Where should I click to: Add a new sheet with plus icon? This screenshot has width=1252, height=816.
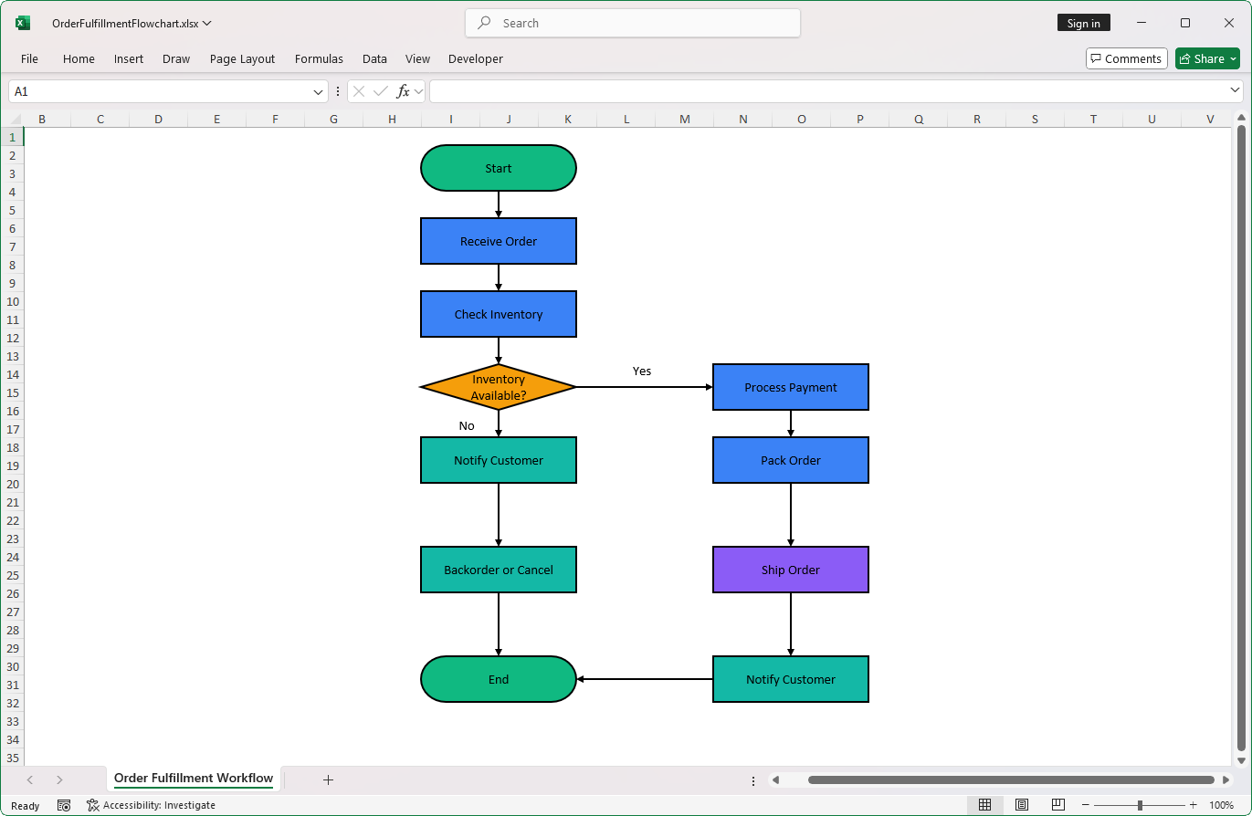coord(329,779)
